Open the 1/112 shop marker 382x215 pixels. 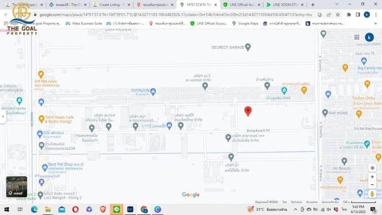coord(170,126)
